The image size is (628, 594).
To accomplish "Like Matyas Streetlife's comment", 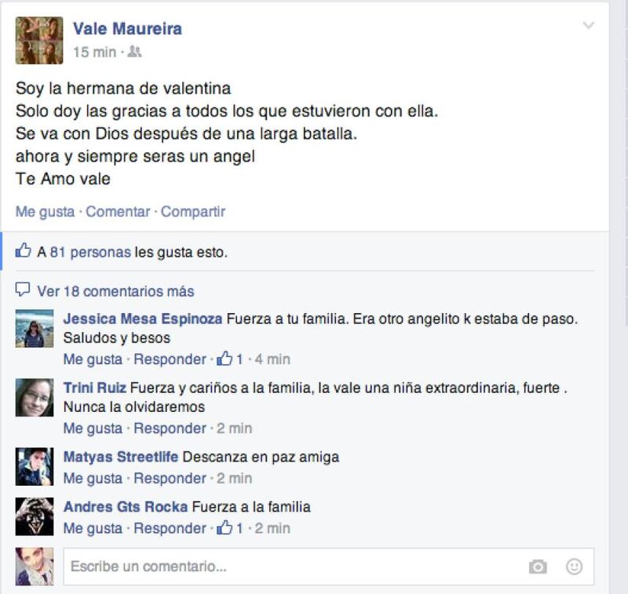I will (93, 479).
